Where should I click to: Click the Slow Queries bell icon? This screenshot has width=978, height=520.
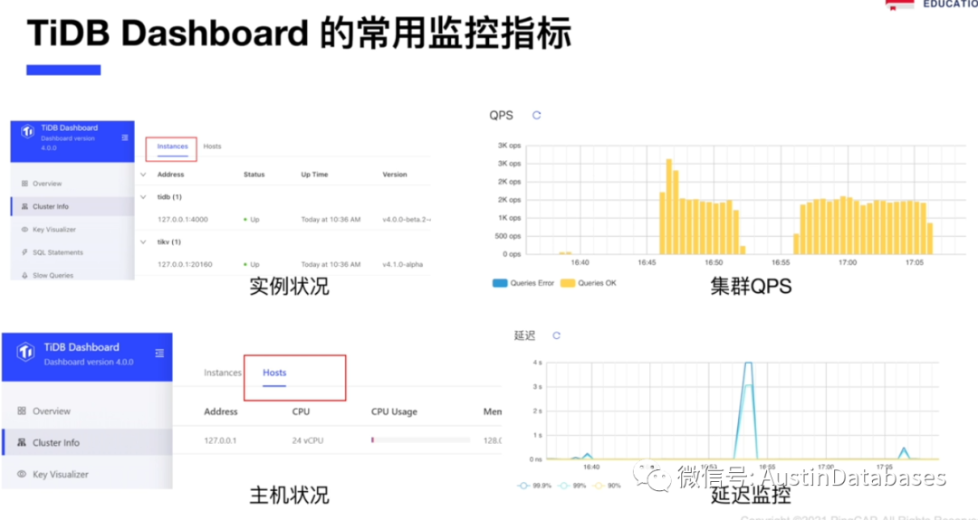click(x=25, y=275)
